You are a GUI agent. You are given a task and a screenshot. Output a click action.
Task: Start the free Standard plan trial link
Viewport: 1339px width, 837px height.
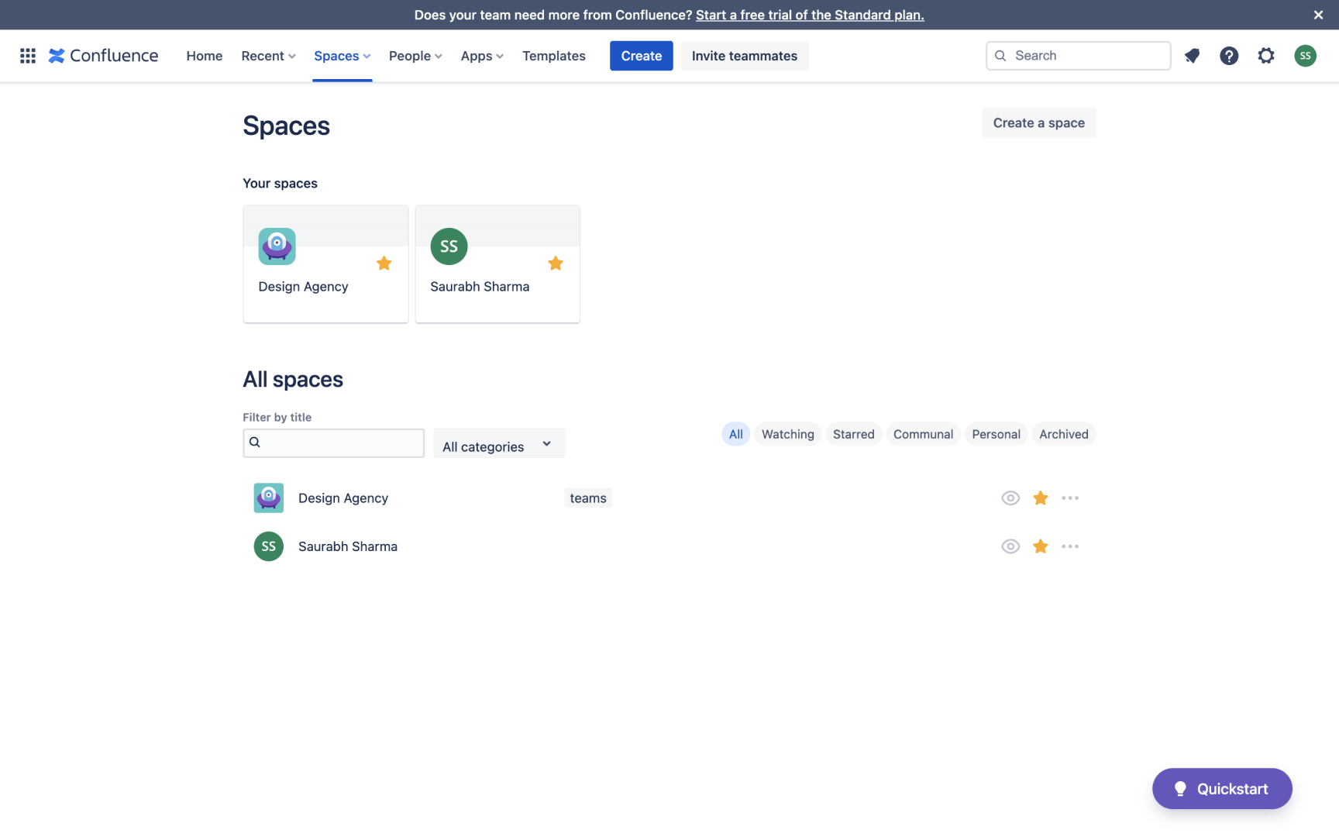point(810,15)
